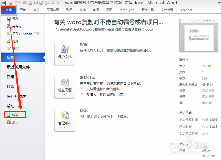Switch to the 文档整理 tab

coord(167,10)
